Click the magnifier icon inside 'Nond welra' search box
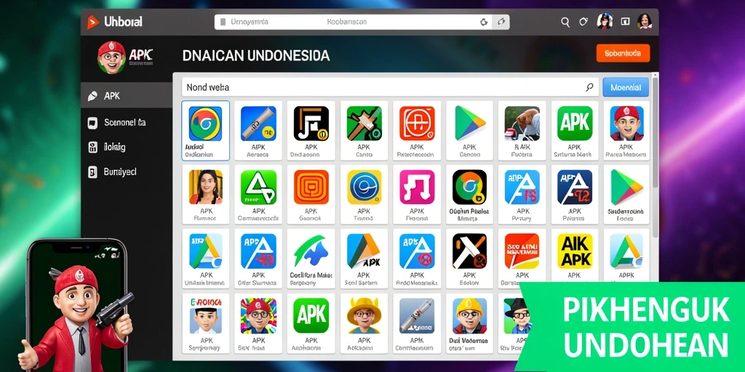Screen dimensions: 745x372 (589, 87)
